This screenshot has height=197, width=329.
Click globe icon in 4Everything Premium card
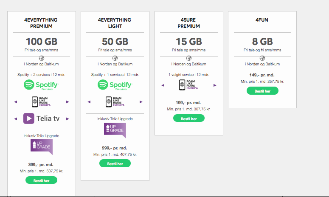(x=42, y=58)
